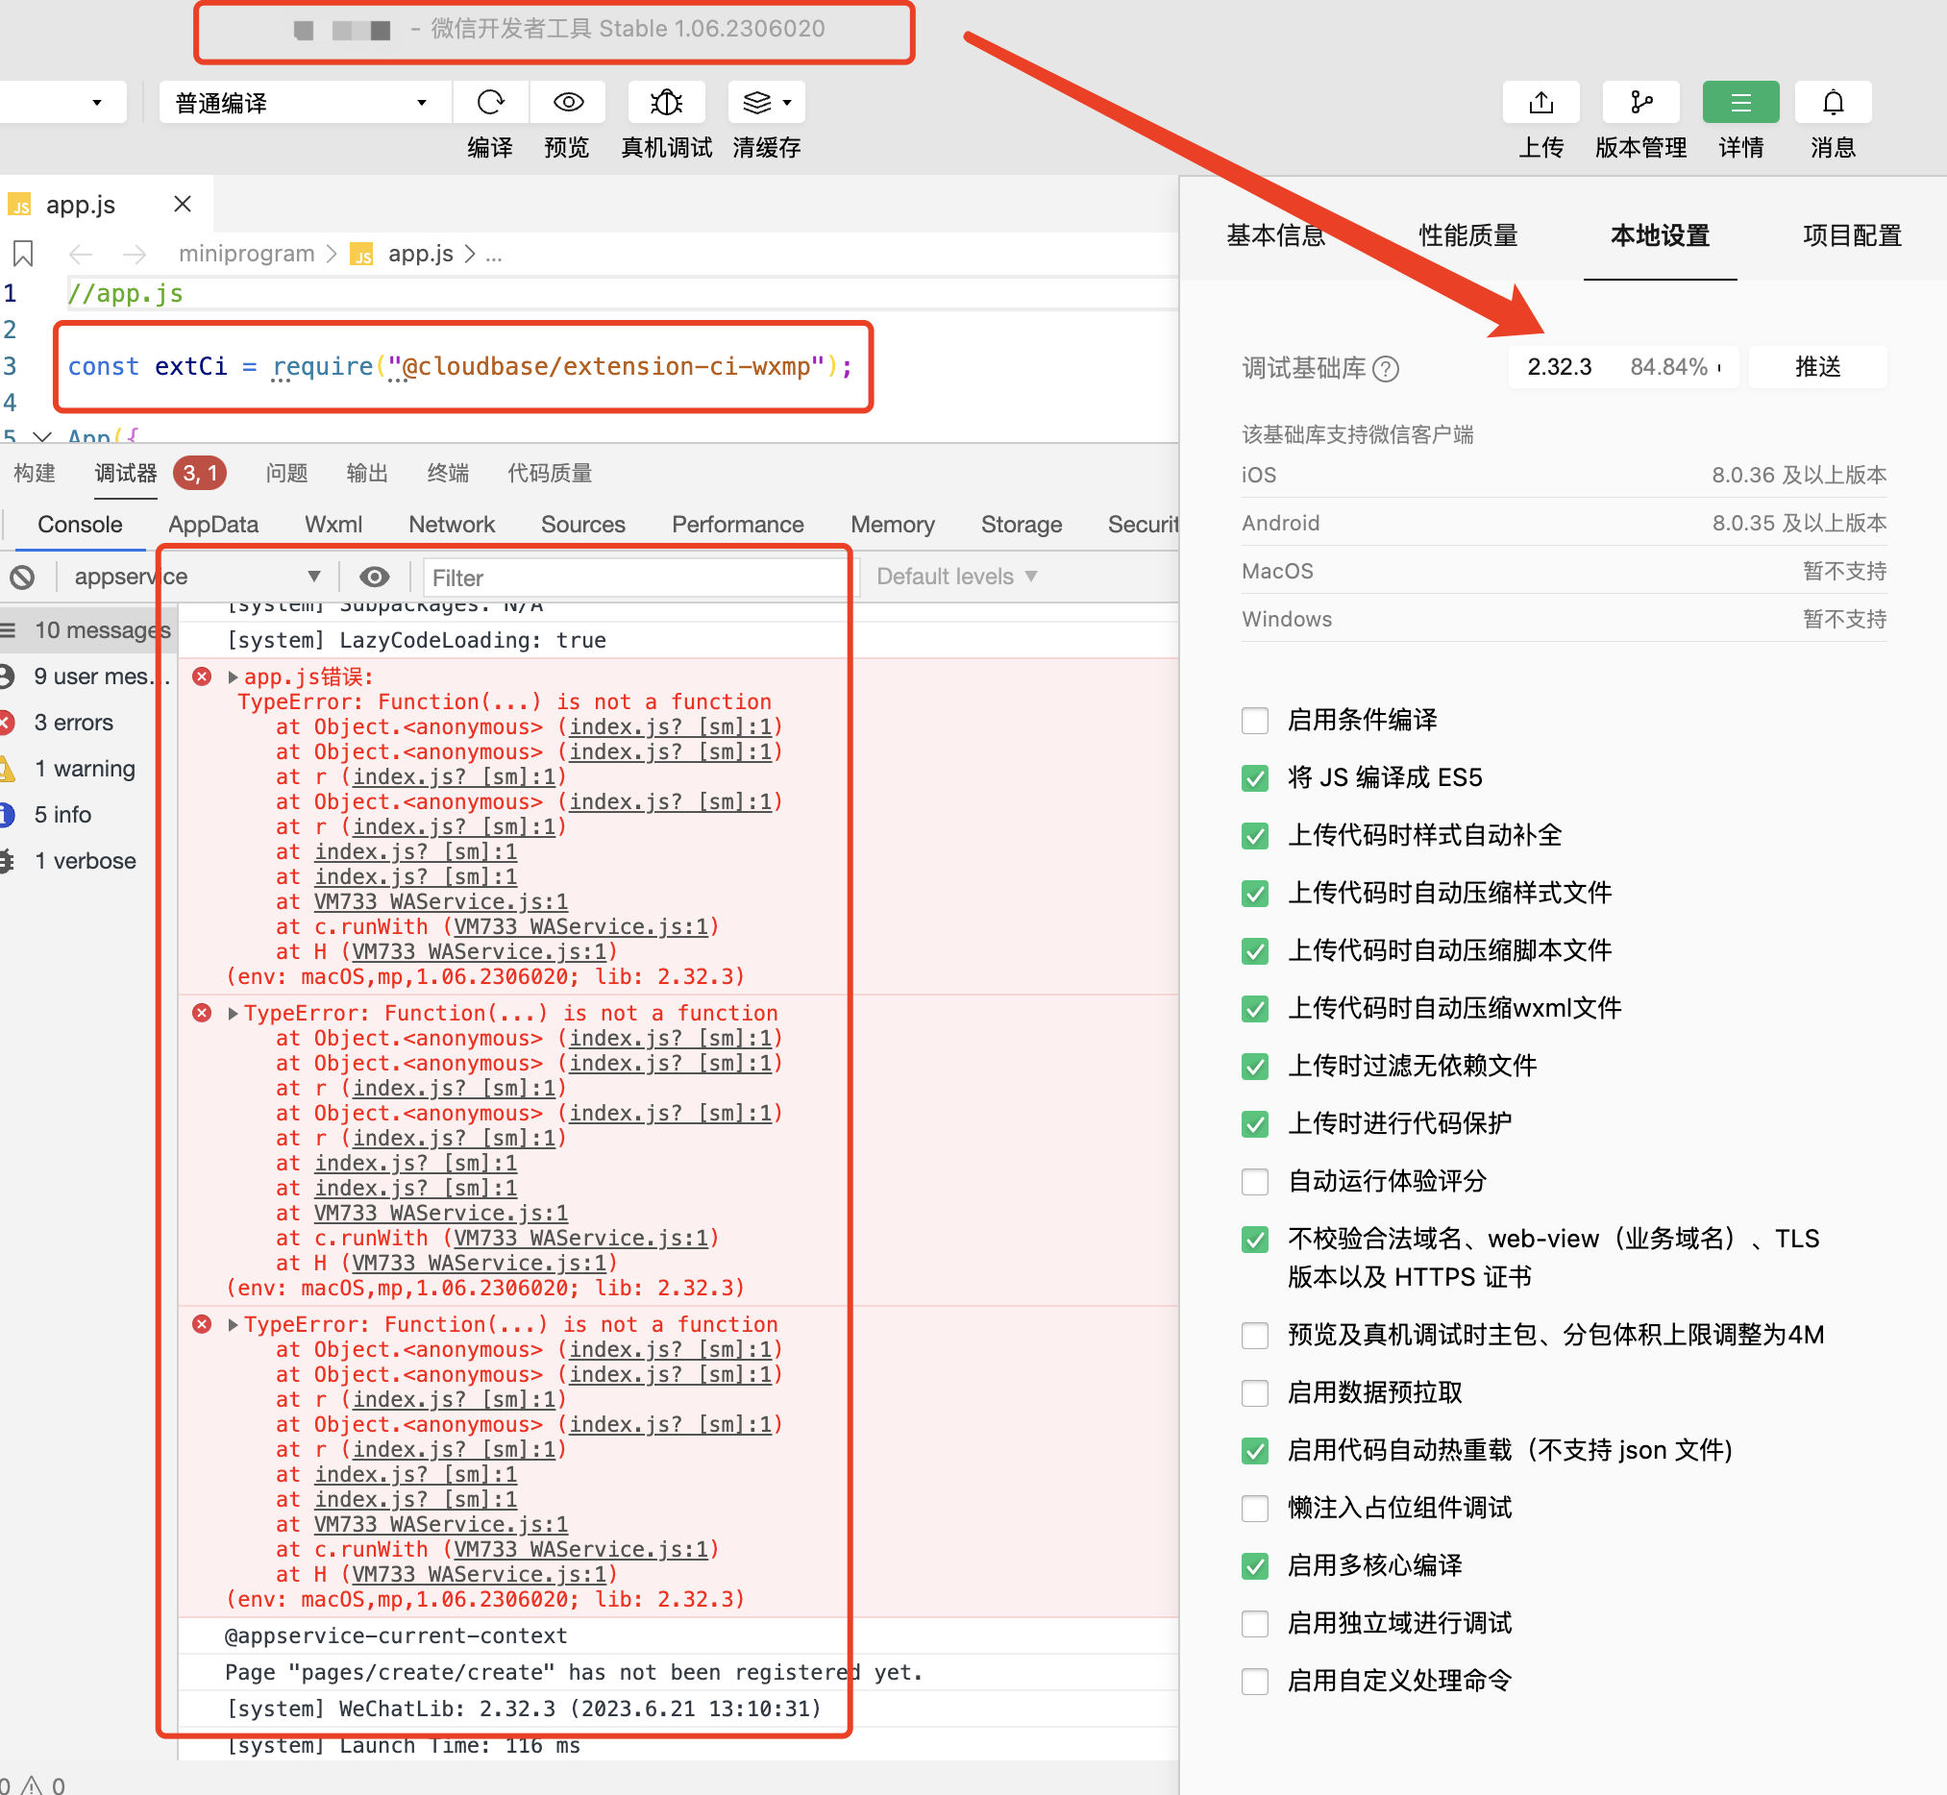This screenshot has width=1947, height=1795.
Task: Click the 推送 button
Action: [x=1817, y=367]
